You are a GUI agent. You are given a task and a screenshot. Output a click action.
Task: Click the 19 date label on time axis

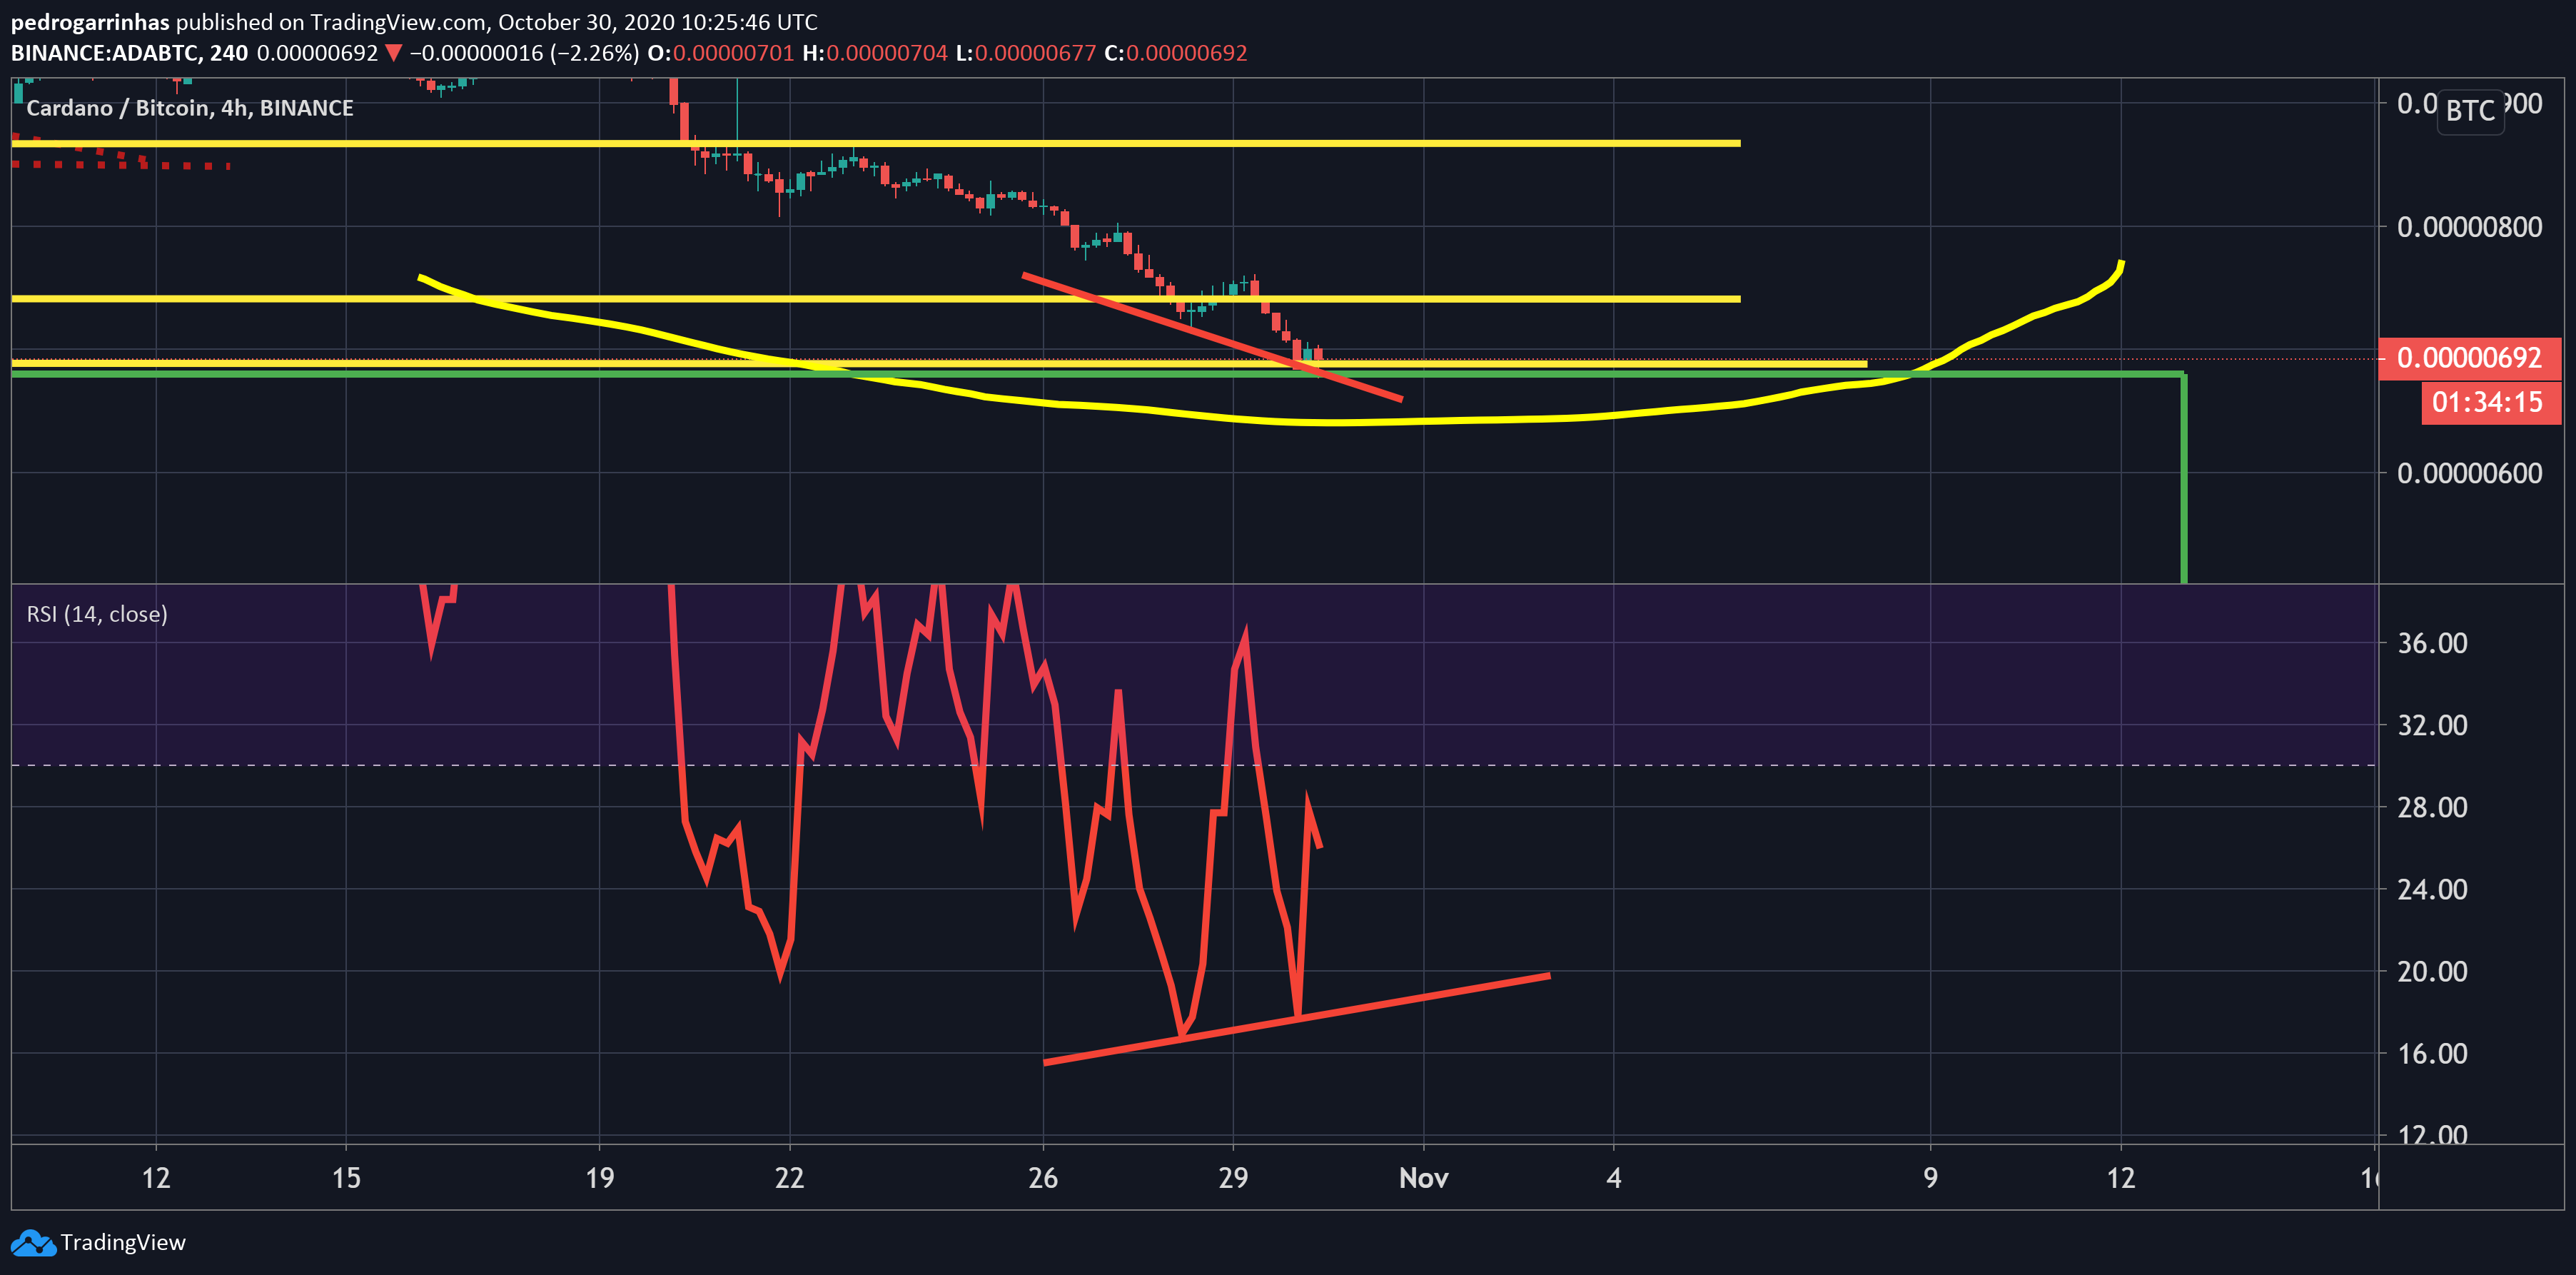599,1178
